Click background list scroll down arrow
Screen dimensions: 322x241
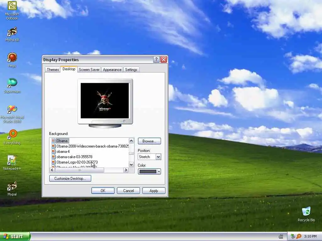[131, 164]
